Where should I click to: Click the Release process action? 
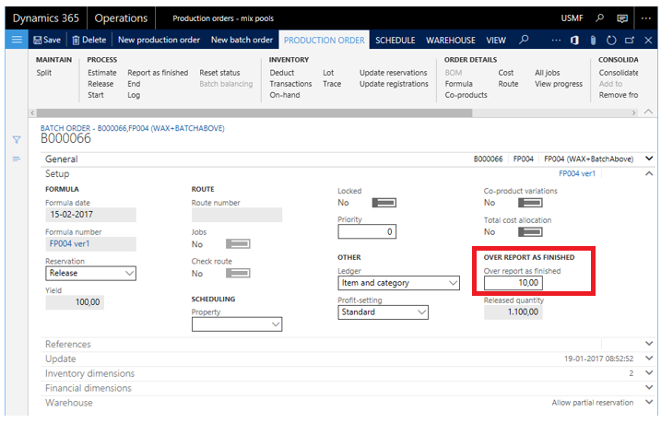coord(100,84)
